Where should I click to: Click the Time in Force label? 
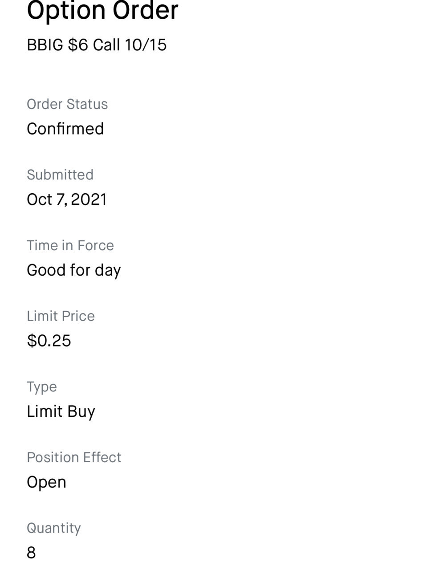coord(70,245)
